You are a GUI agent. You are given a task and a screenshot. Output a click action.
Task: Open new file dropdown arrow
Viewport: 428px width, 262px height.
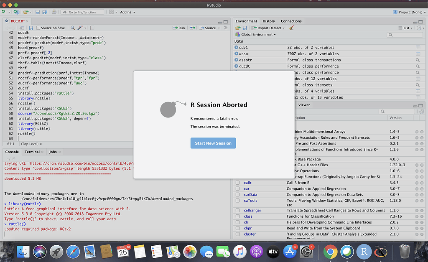coord(9,12)
